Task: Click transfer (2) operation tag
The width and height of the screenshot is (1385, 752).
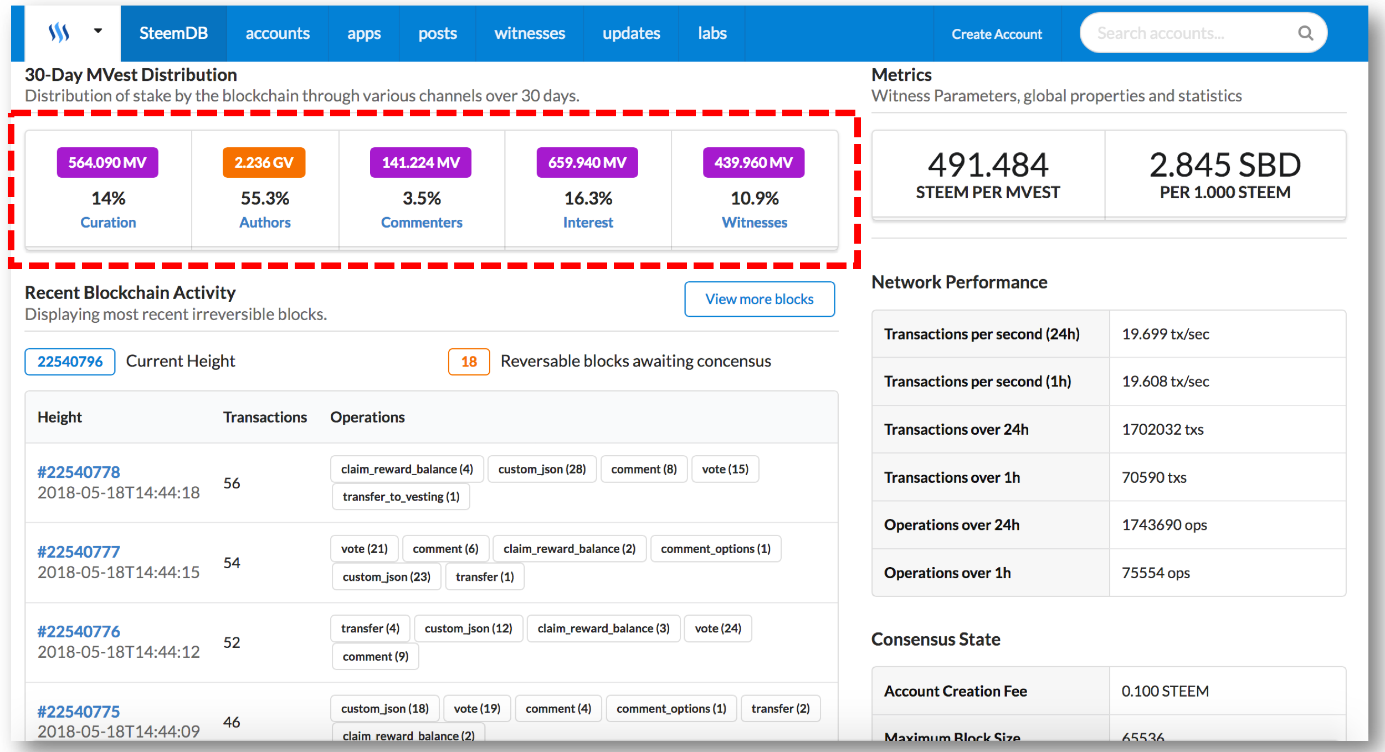Action: (781, 708)
